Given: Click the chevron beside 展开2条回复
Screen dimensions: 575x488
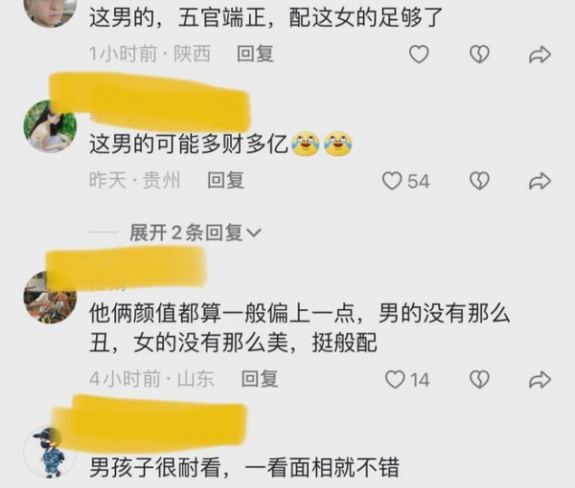Looking at the screenshot, I should pyautogui.click(x=254, y=233).
